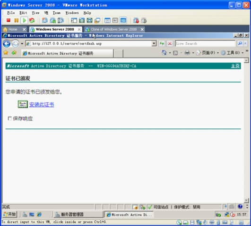Click the 开始 Start button
The height and width of the screenshot is (226, 251).
(9, 214)
